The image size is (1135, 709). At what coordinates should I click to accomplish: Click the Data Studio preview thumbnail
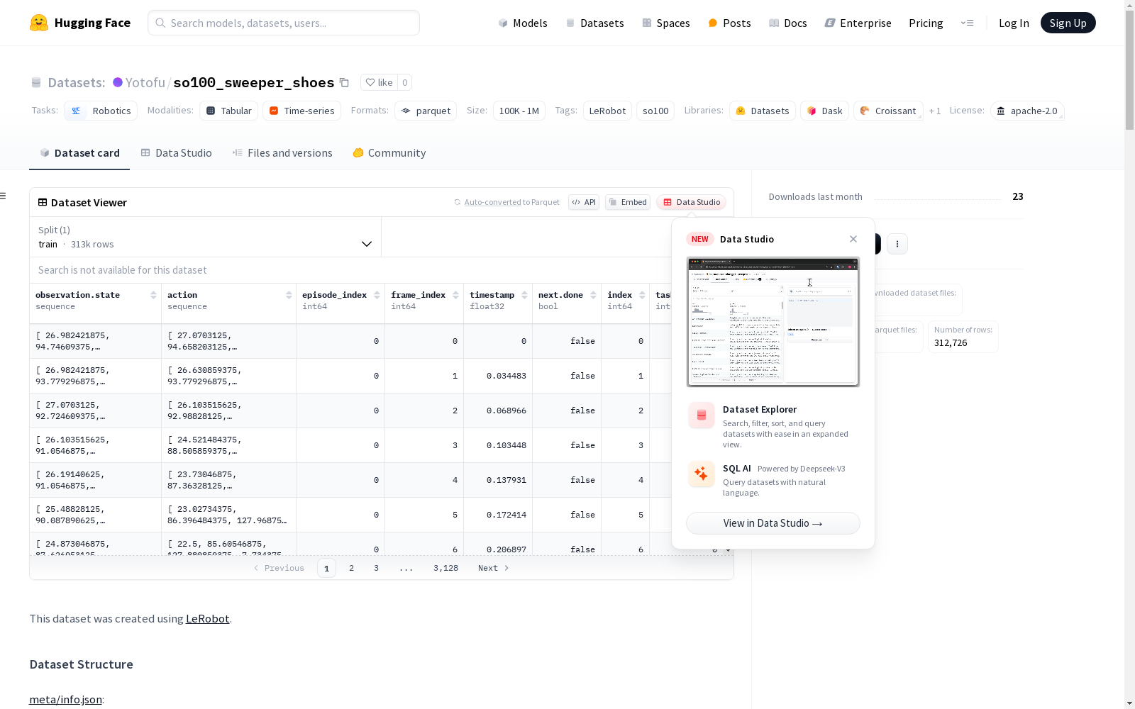click(x=773, y=322)
